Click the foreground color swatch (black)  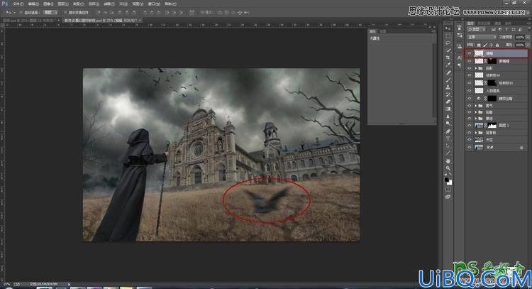447,180
